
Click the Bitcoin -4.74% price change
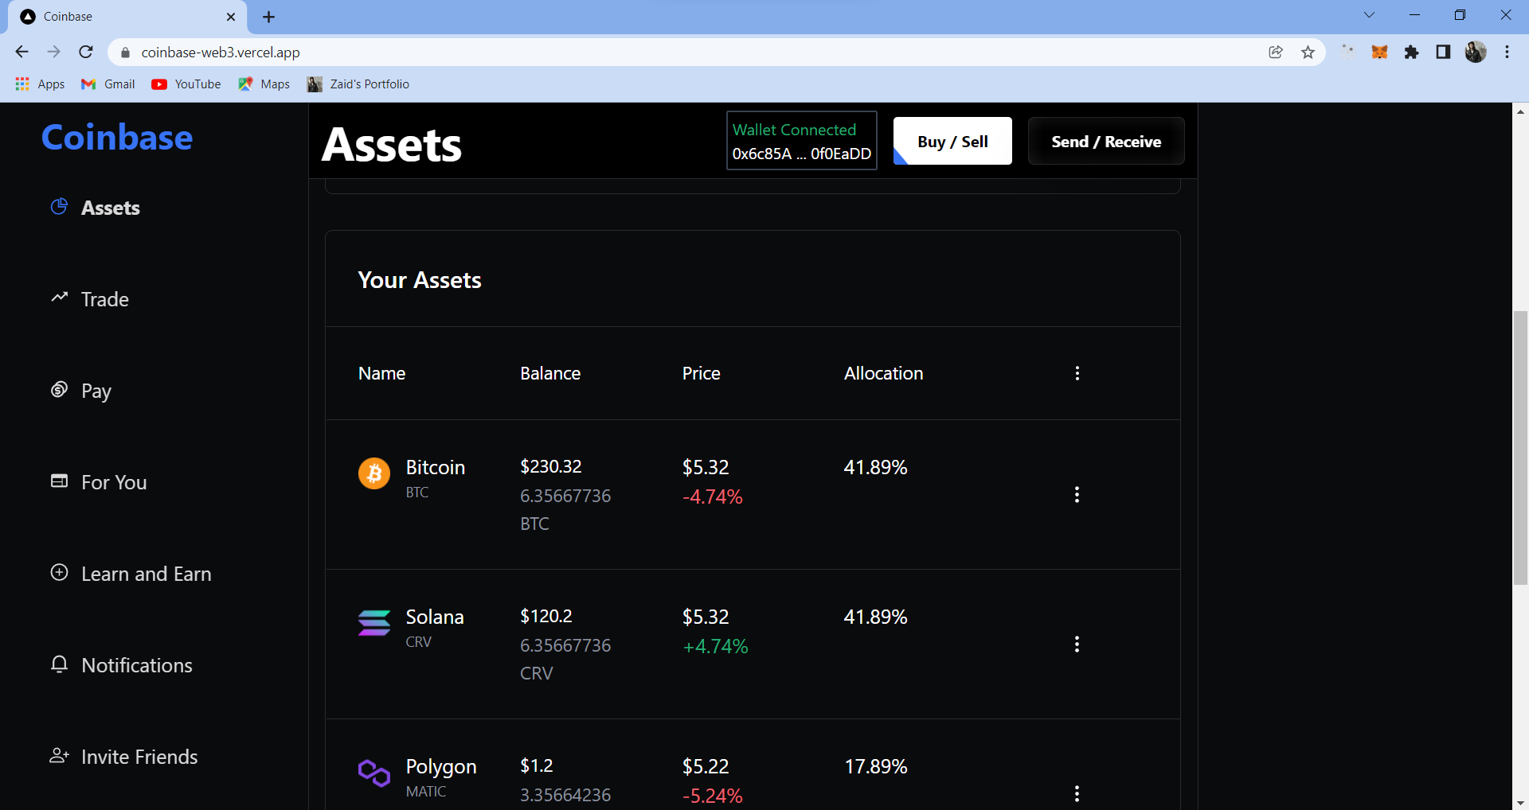click(713, 497)
